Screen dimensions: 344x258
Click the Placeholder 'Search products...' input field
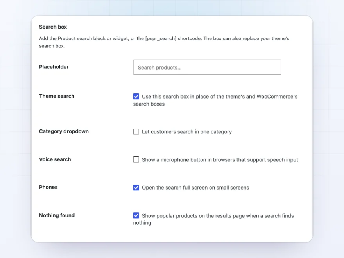point(207,67)
